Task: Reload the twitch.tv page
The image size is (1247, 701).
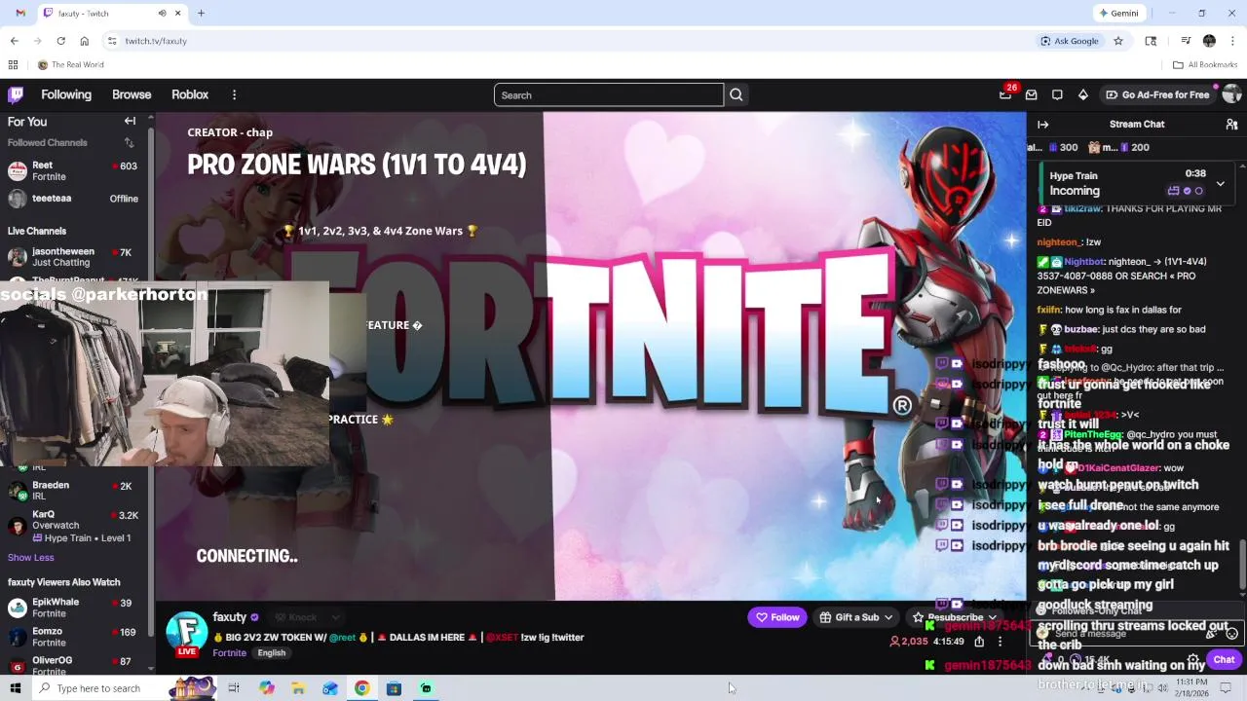Action: tap(60, 41)
